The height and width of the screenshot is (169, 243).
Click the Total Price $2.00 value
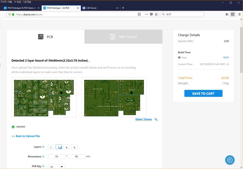tap(225, 78)
